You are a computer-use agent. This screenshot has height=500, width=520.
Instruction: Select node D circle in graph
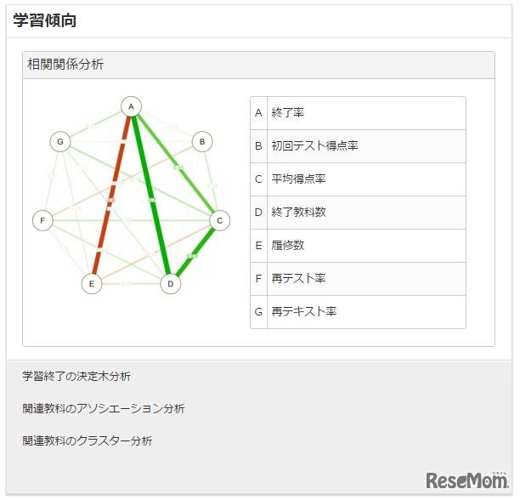171,283
